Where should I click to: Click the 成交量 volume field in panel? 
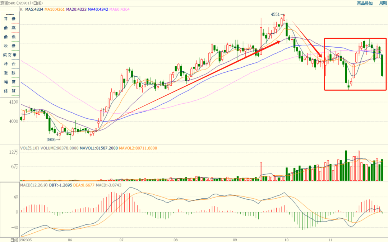pos(10,55)
